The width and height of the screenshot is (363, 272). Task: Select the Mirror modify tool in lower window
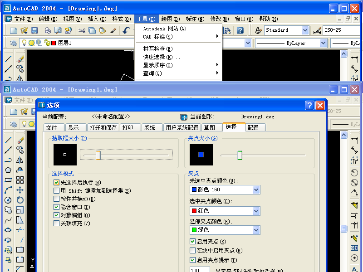click(x=20, y=160)
